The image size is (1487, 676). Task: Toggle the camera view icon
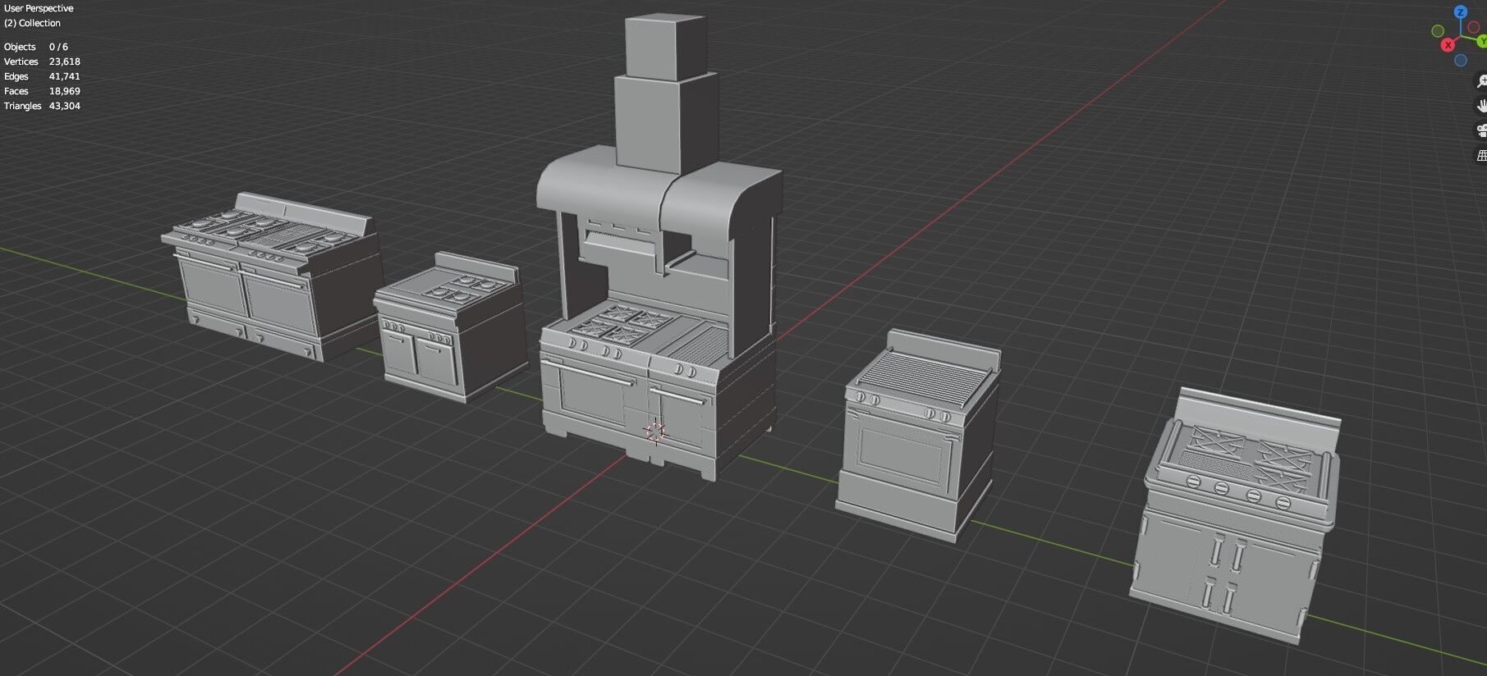point(1481,130)
